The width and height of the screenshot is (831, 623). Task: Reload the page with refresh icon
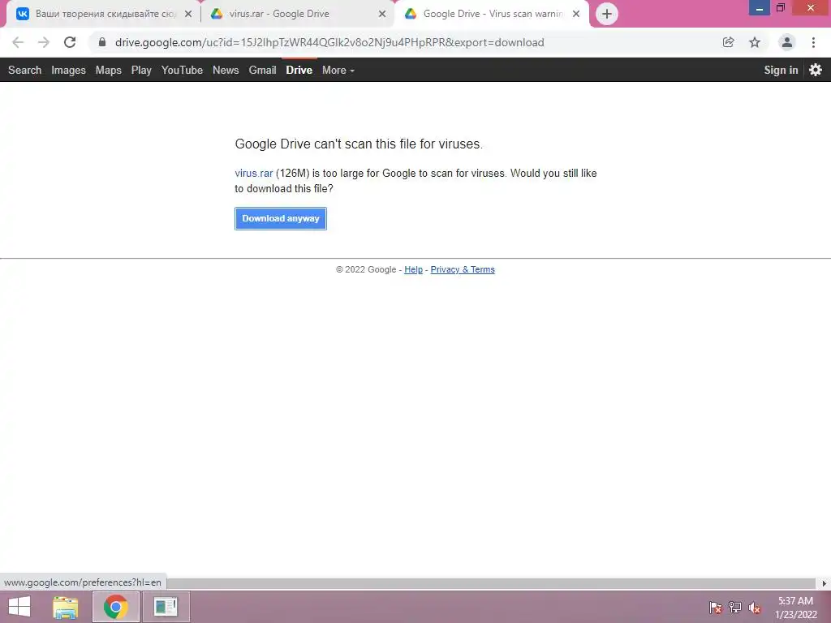click(70, 42)
